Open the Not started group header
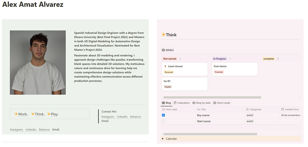This screenshot has width=308, height=147. [x=170, y=59]
